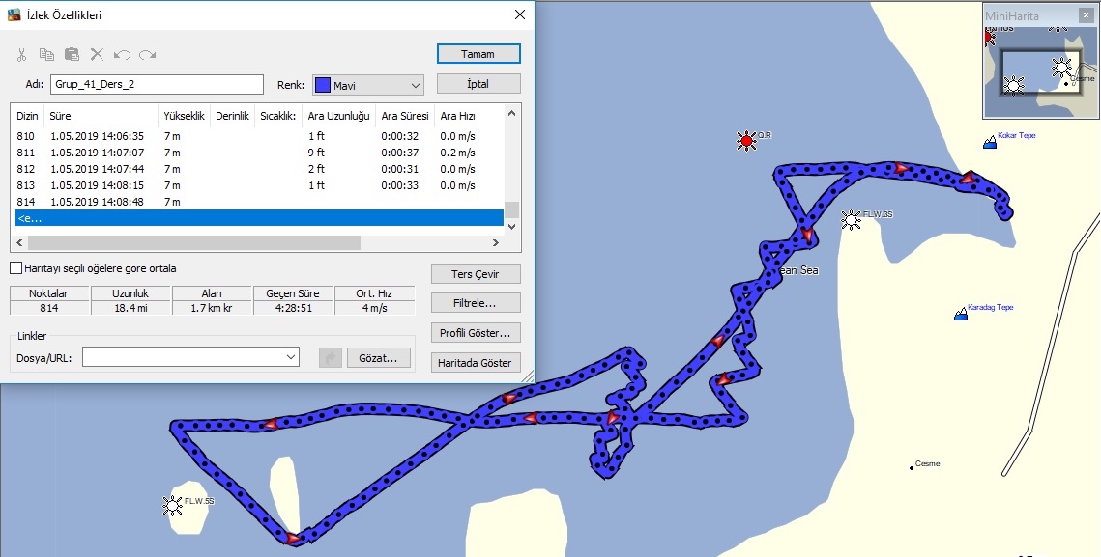The width and height of the screenshot is (1101, 557).
Task: Click the Copy icon in the toolbar
Action: coord(46,55)
